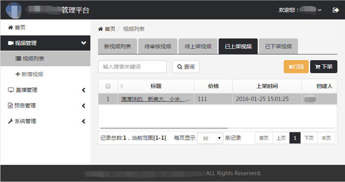Switch to the 新视频列表 tab
Image resolution: width=345 pixels, height=182 pixels.
117,46
